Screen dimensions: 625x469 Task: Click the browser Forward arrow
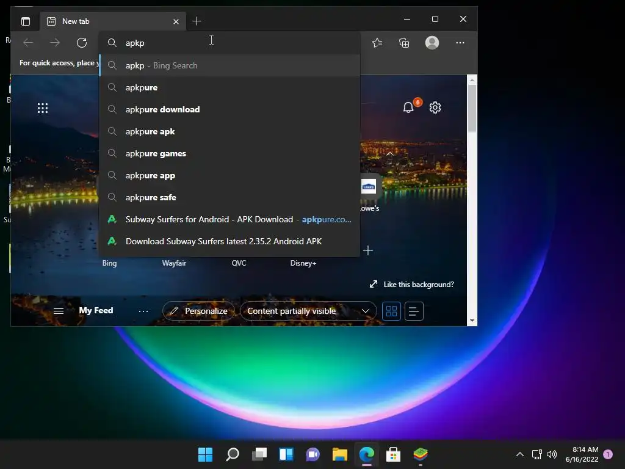(x=55, y=43)
